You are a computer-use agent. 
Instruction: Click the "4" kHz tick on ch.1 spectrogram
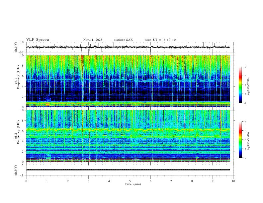pyautogui.click(x=23, y=87)
